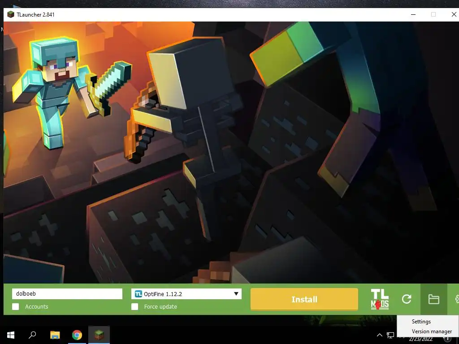This screenshot has height=344, width=459.
Task: Show hidden system tray icons
Action: (x=379, y=335)
